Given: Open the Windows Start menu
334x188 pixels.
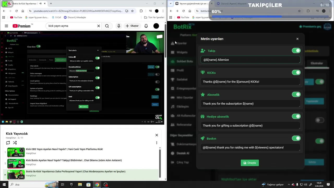Looking at the screenshot, I should tap(4, 185).
